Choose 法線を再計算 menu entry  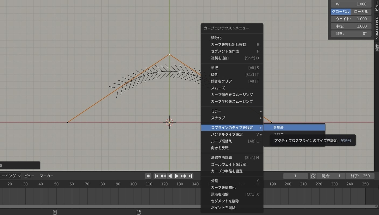232,157
